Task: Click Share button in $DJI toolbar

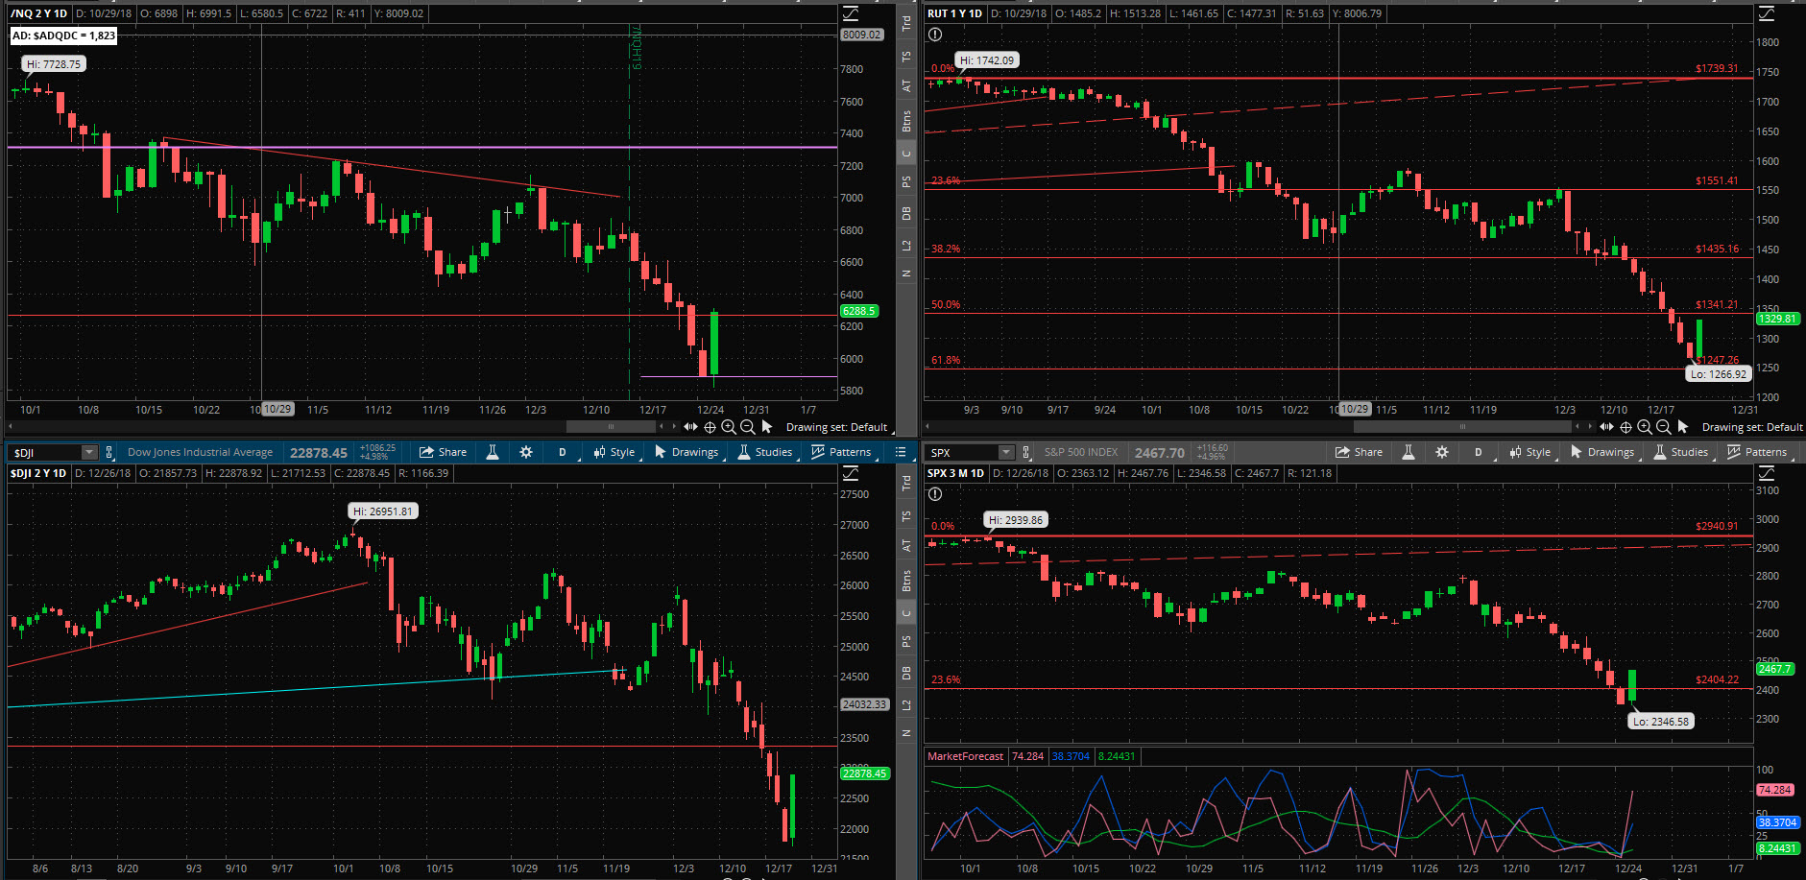Action: click(444, 452)
